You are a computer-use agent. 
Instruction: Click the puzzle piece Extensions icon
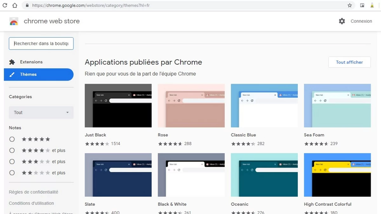coord(12,62)
